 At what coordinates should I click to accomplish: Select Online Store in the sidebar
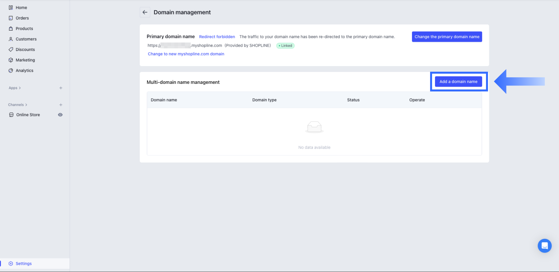(28, 115)
